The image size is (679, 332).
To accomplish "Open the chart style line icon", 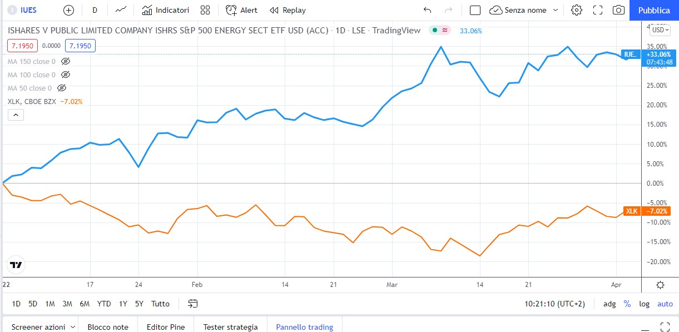I will coord(121,10).
